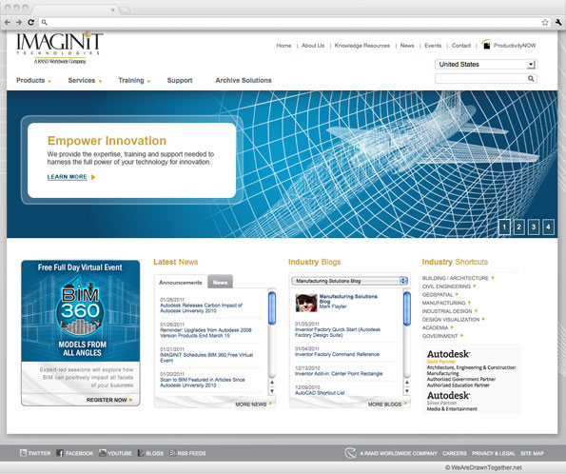Open the browser wrench settings menu
Image resolution: width=566 pixels, height=474 pixels.
pos(558,23)
